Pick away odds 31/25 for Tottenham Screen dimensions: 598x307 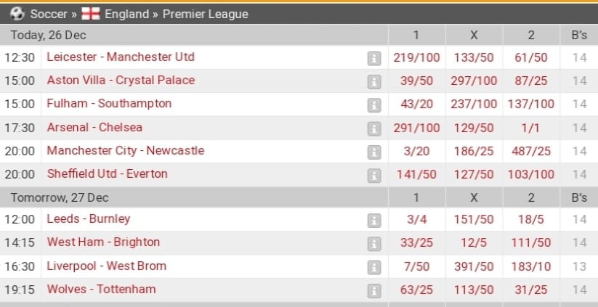click(x=531, y=290)
